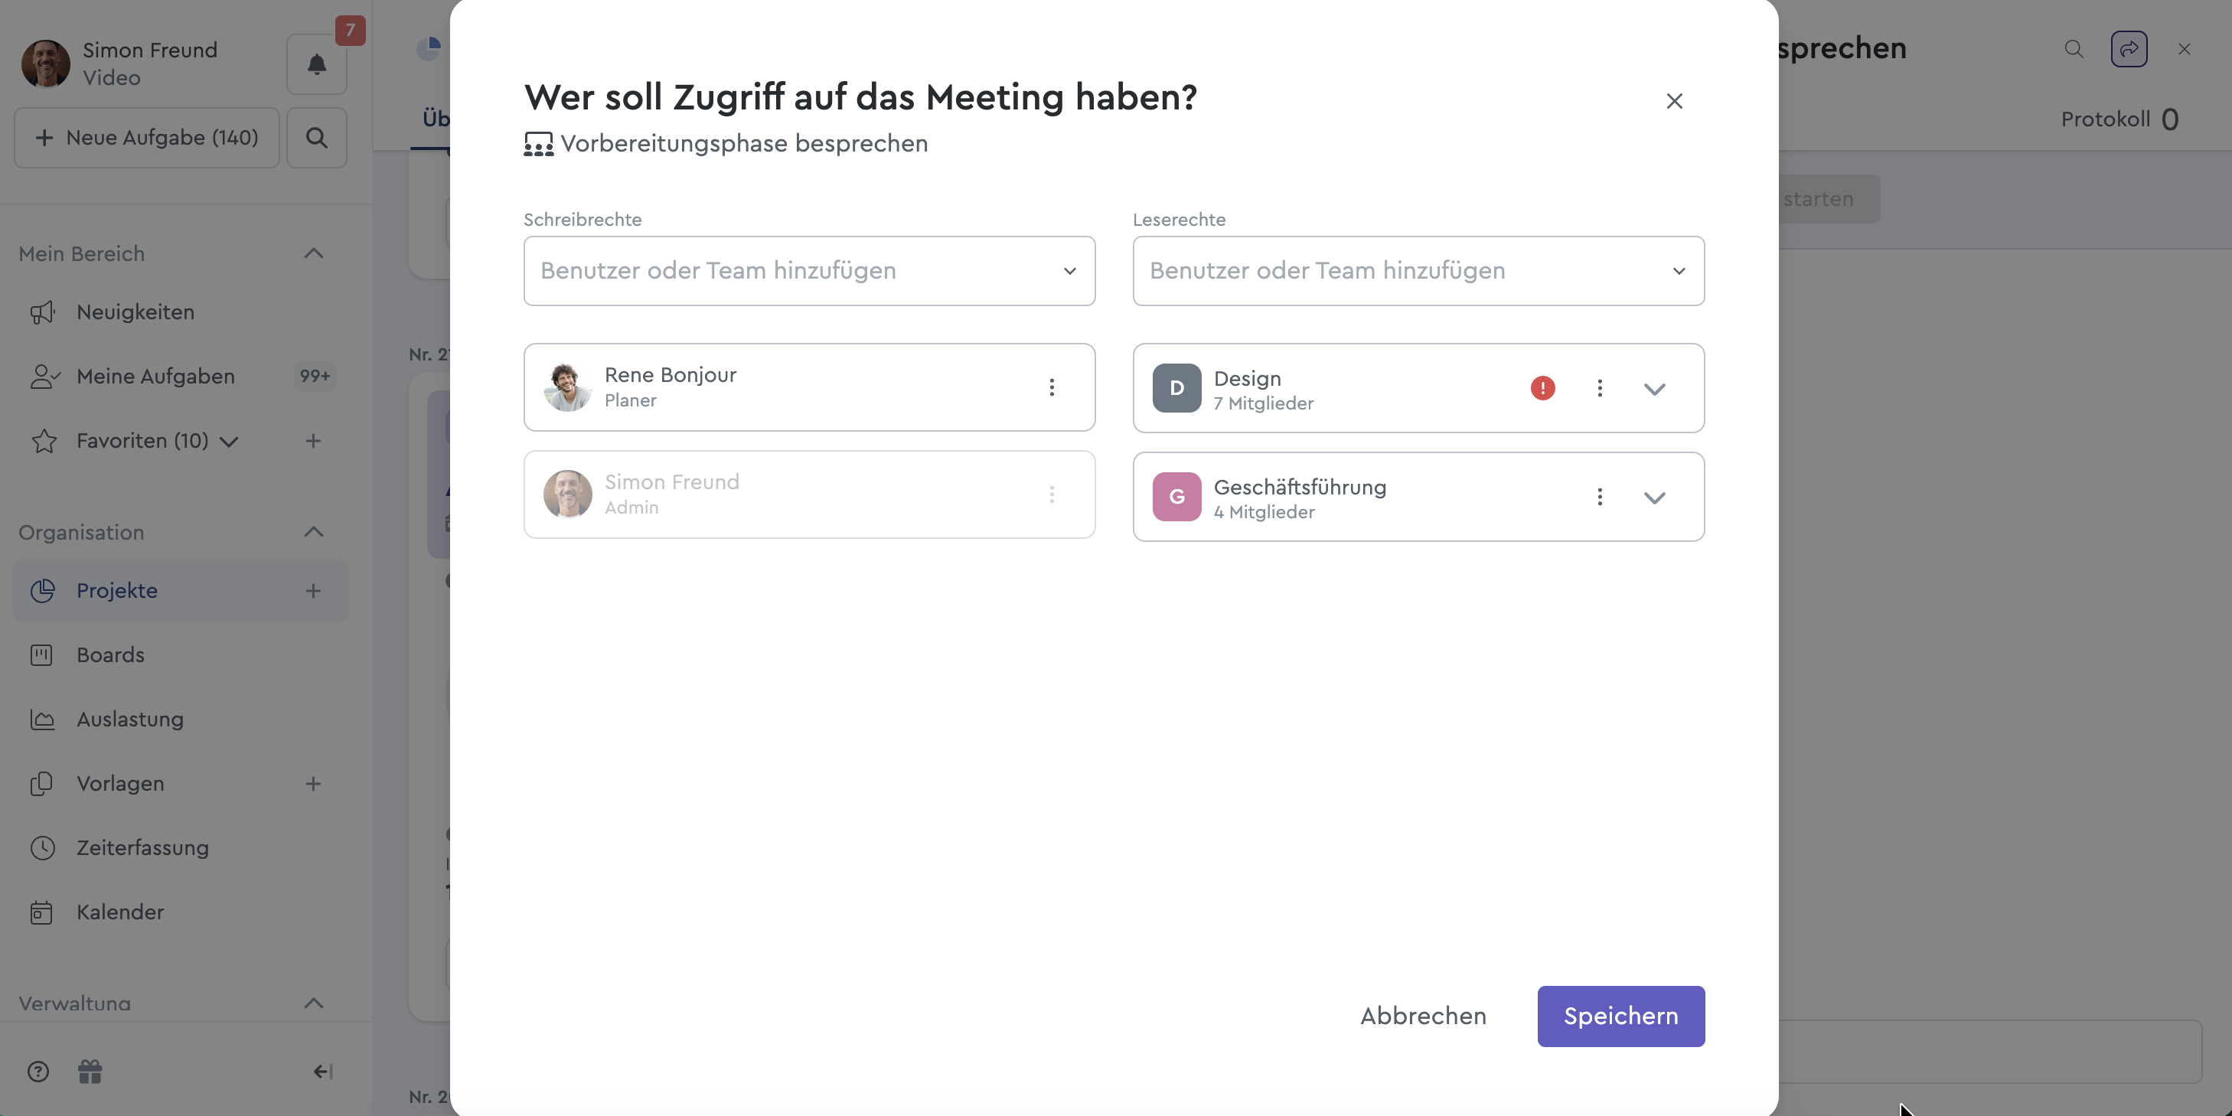
Task: Click the gift icon in sidebar footer
Action: 90,1072
